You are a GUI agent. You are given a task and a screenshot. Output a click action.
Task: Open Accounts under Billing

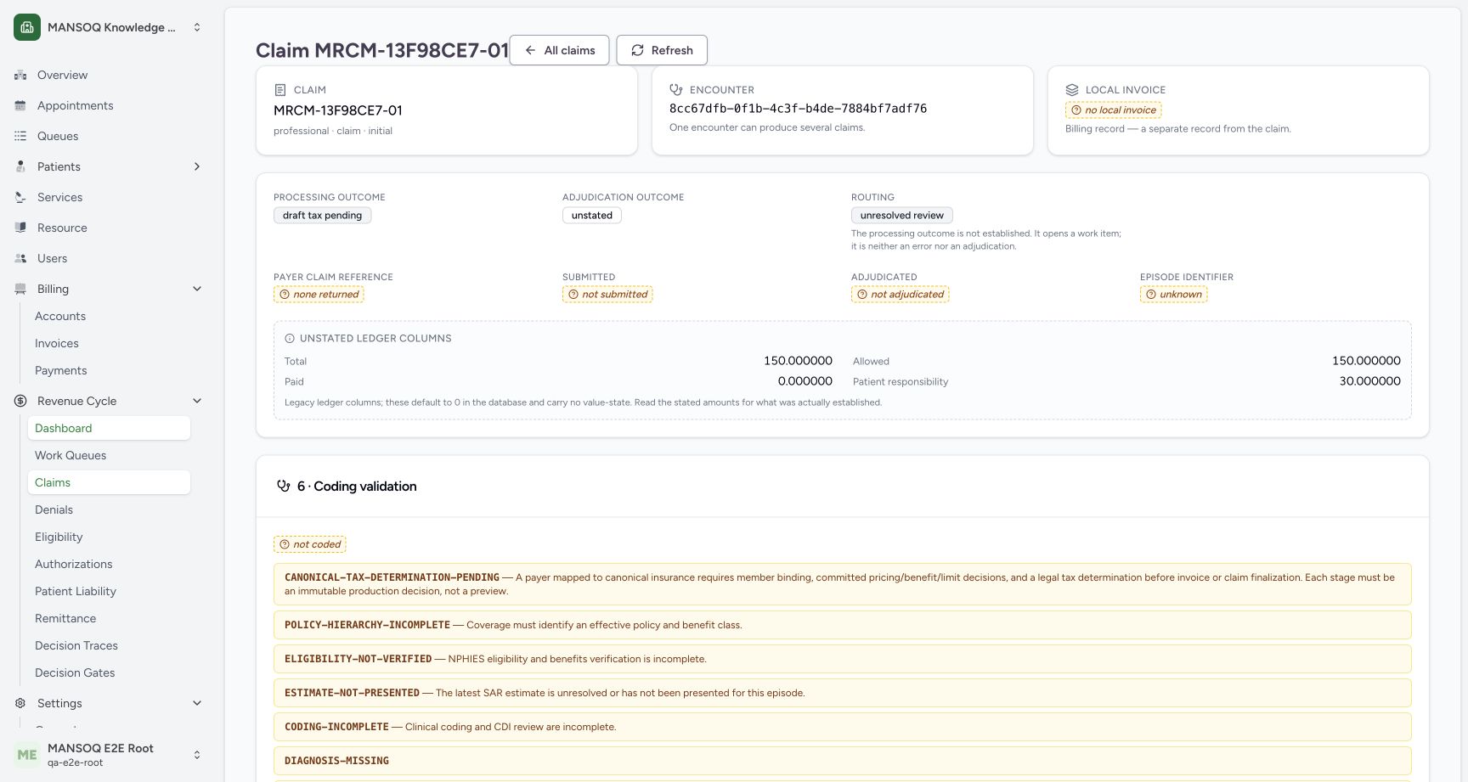[x=109, y=316]
